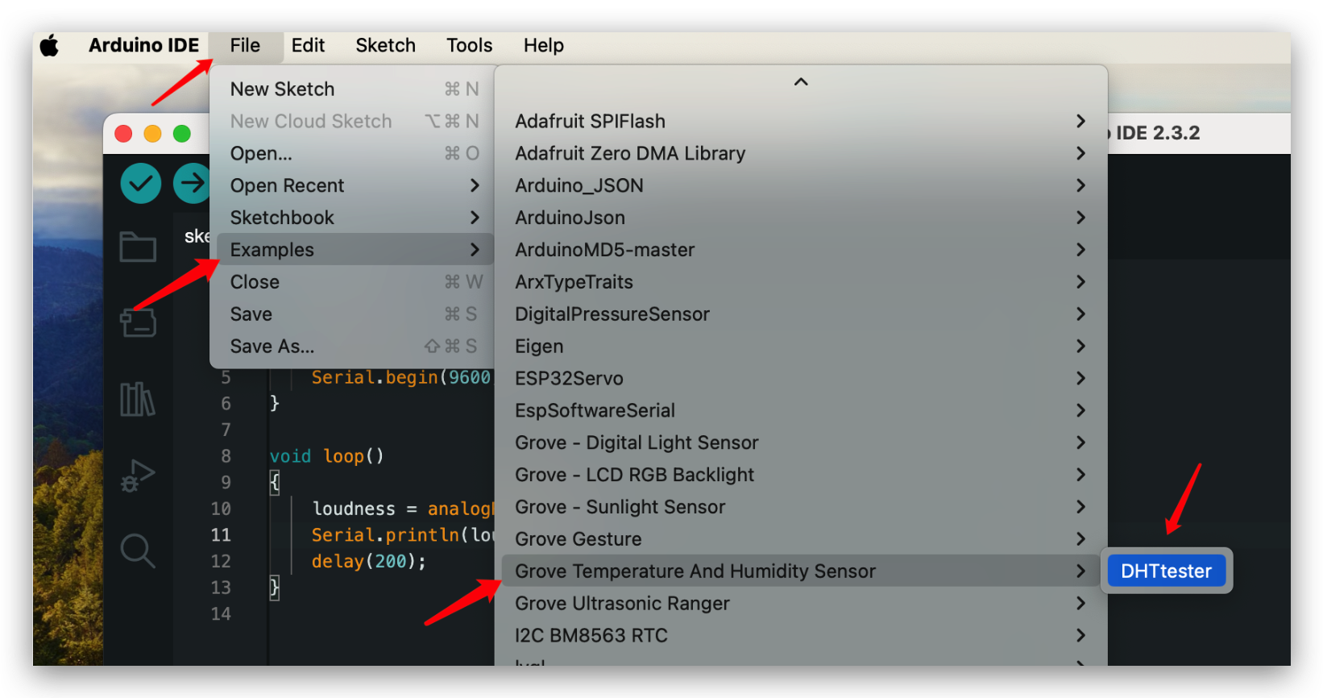The image size is (1323, 698).
Task: Choose Save from File menu
Action: (x=353, y=314)
